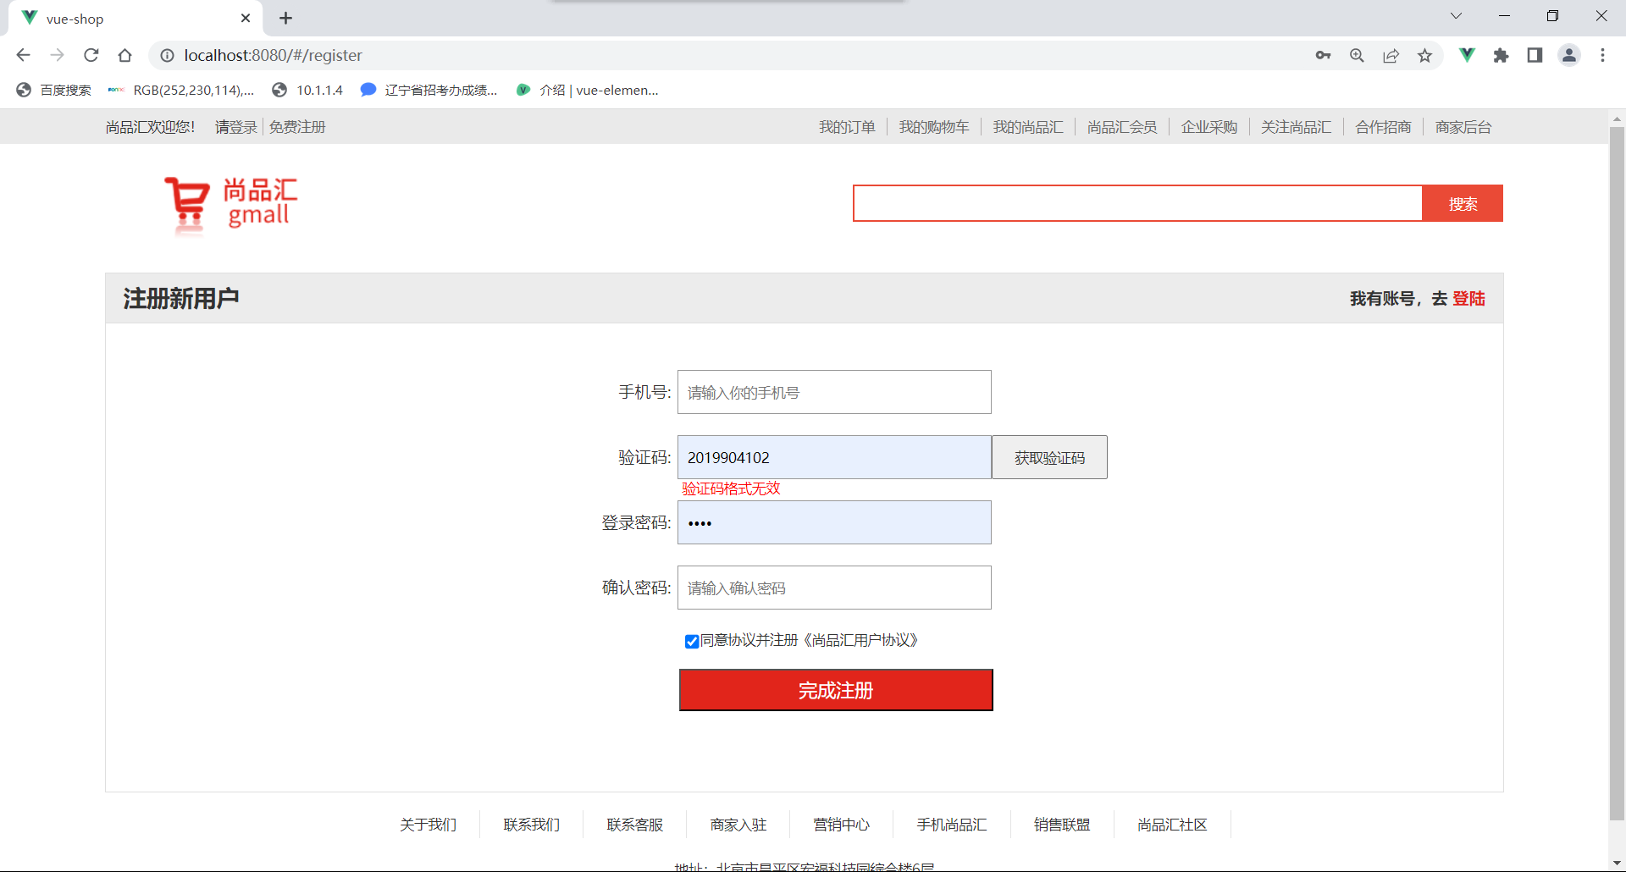Image resolution: width=1626 pixels, height=872 pixels.
Task: Open 销售联盟 footer link
Action: click(1062, 825)
